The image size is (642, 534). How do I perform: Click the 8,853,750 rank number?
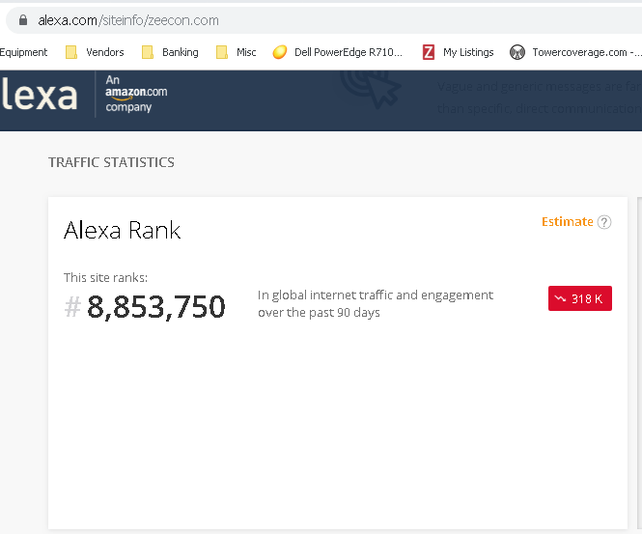155,307
